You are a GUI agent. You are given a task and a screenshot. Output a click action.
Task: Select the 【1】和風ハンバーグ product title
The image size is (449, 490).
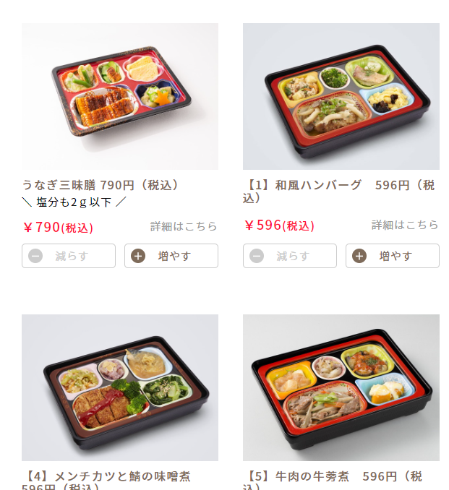(339, 192)
